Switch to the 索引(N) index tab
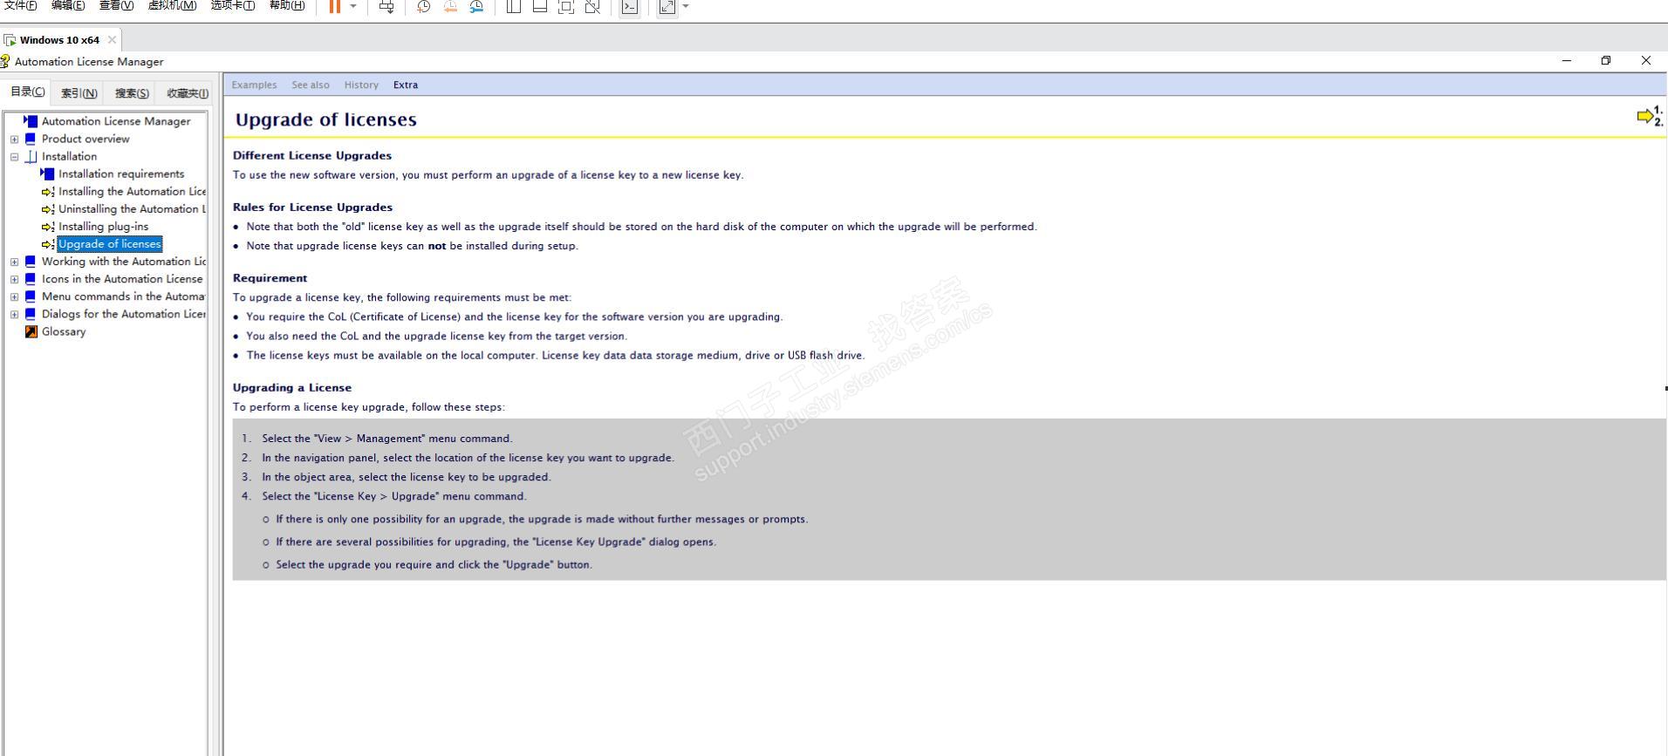 point(79,93)
